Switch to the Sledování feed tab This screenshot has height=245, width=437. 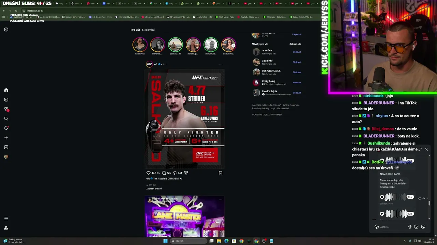coord(148,30)
